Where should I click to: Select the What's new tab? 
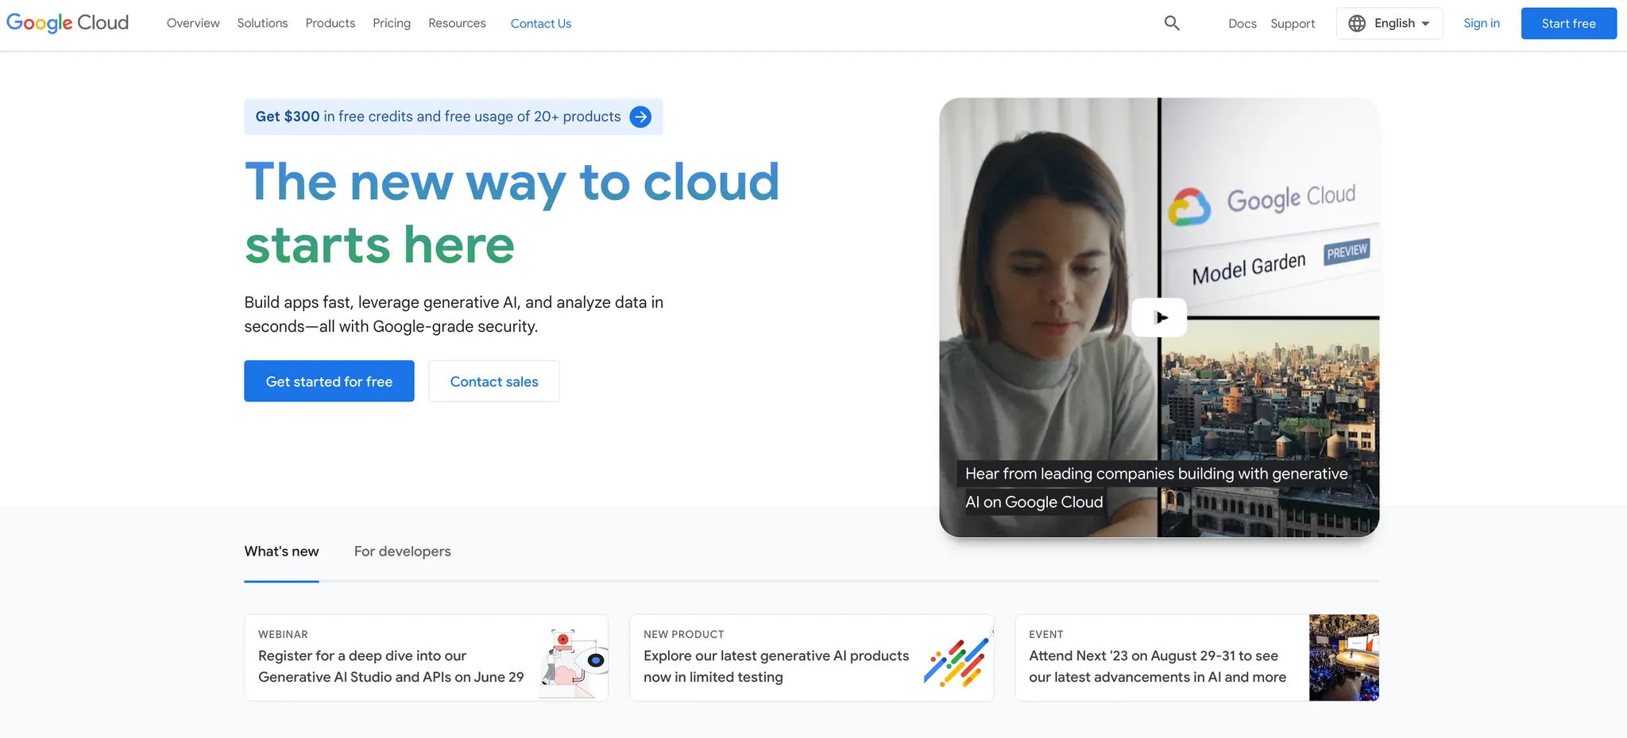click(281, 552)
